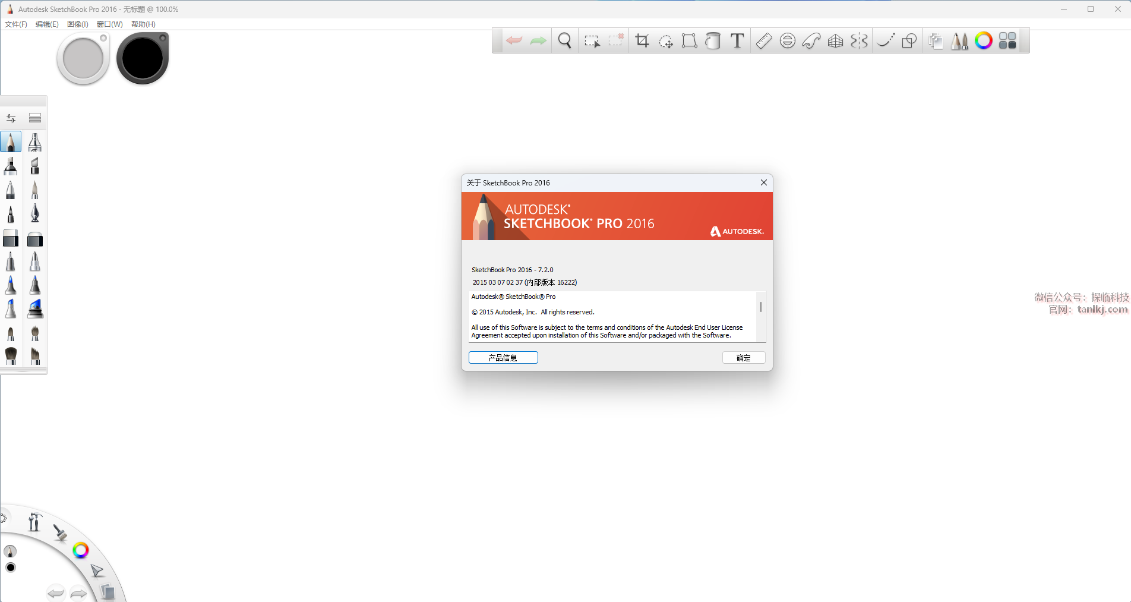Click the 'Autodesk® SketchBook® Pro' text line
The width and height of the screenshot is (1131, 602).
tap(514, 297)
